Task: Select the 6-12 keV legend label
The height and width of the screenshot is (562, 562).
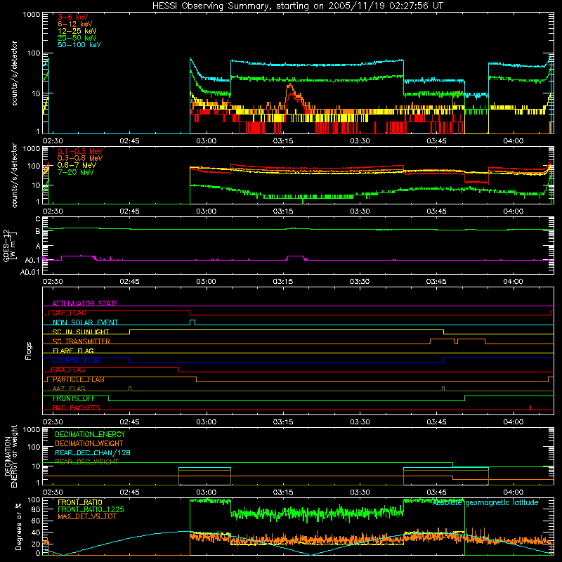Action: click(x=75, y=24)
